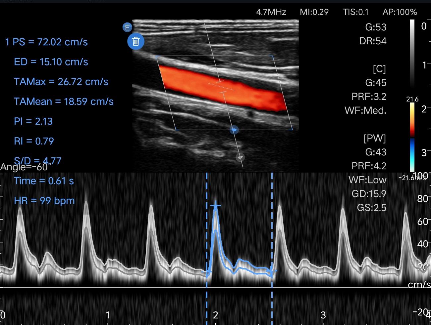This screenshot has width=431, height=325.
Task: Select the PS = 72.02 cm/s measurement
Action: click(46, 42)
